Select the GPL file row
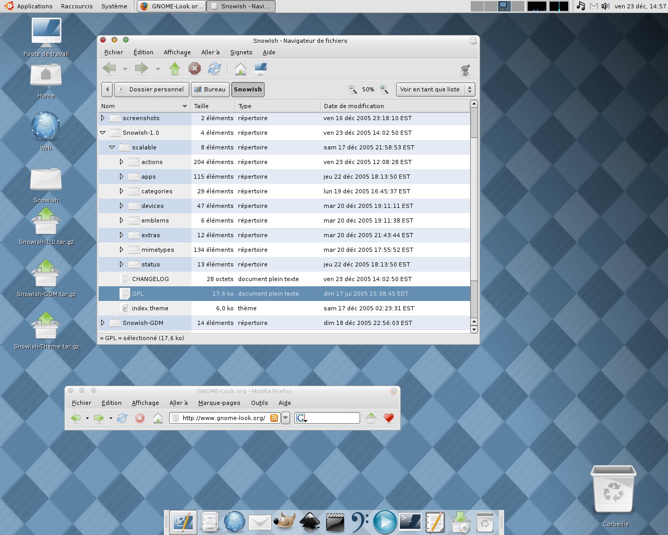The width and height of the screenshot is (668, 535). point(284,294)
